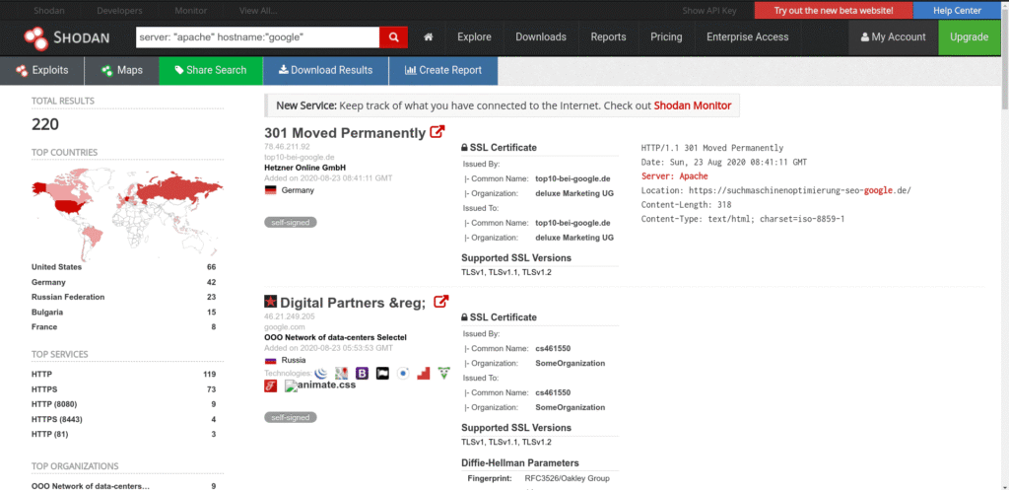Click the Google Maps technology icon
The image size is (1009, 490).
(342, 373)
